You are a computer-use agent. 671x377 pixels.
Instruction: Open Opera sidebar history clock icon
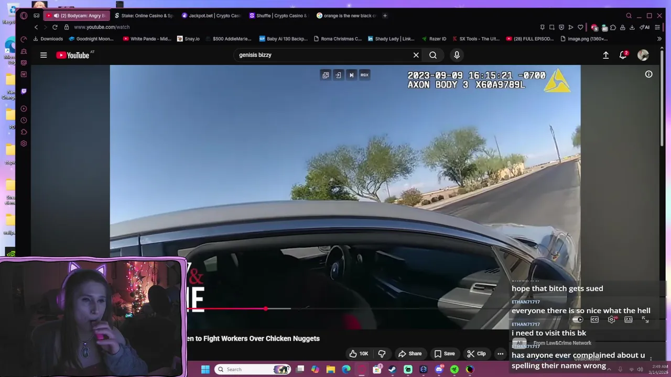(x=24, y=120)
